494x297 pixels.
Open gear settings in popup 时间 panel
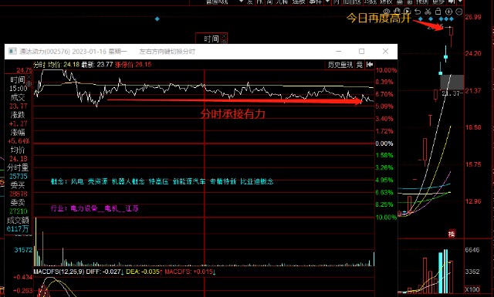pyautogui.click(x=29, y=83)
